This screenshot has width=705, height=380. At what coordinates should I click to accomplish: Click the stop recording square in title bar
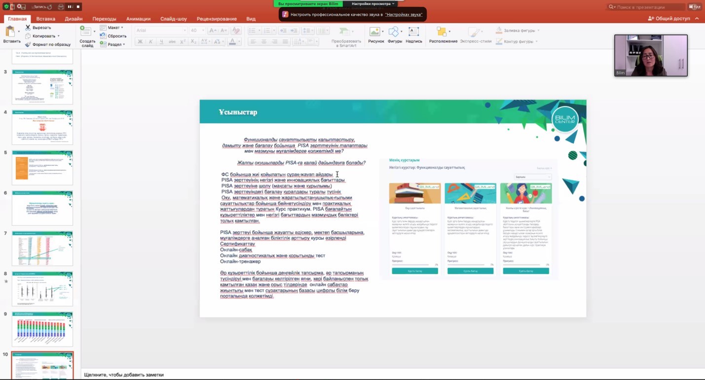pos(78,7)
